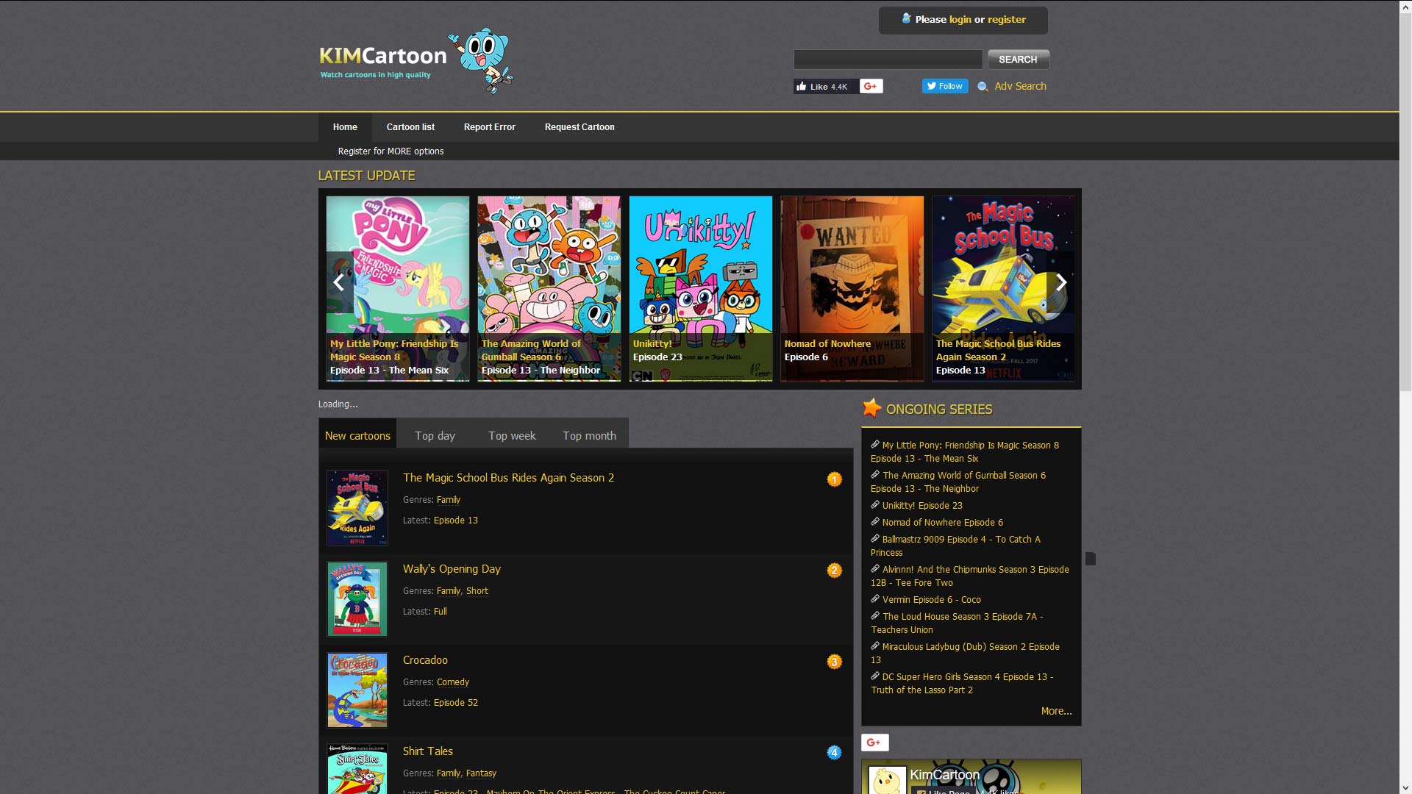
Task: Switch to the Top month tab
Action: click(588, 435)
